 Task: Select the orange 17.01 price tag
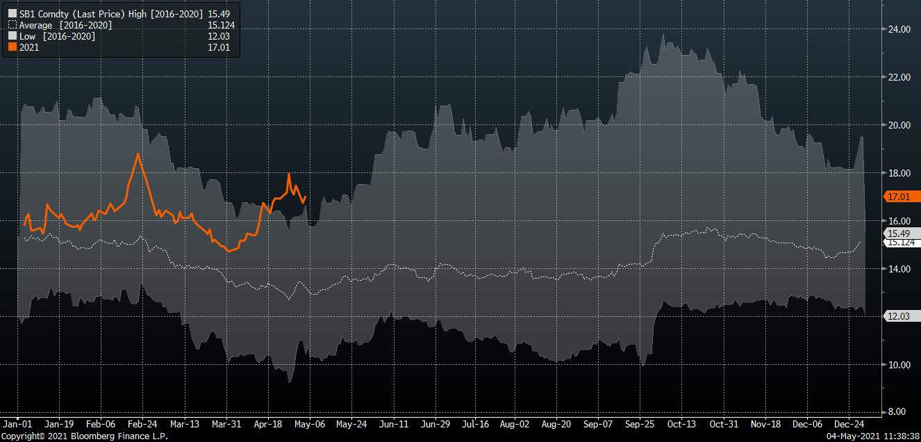[901, 197]
